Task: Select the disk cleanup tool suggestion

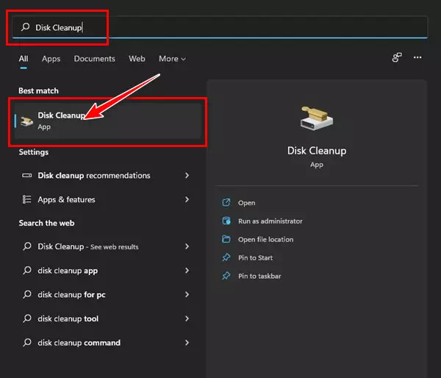Action: pos(106,318)
